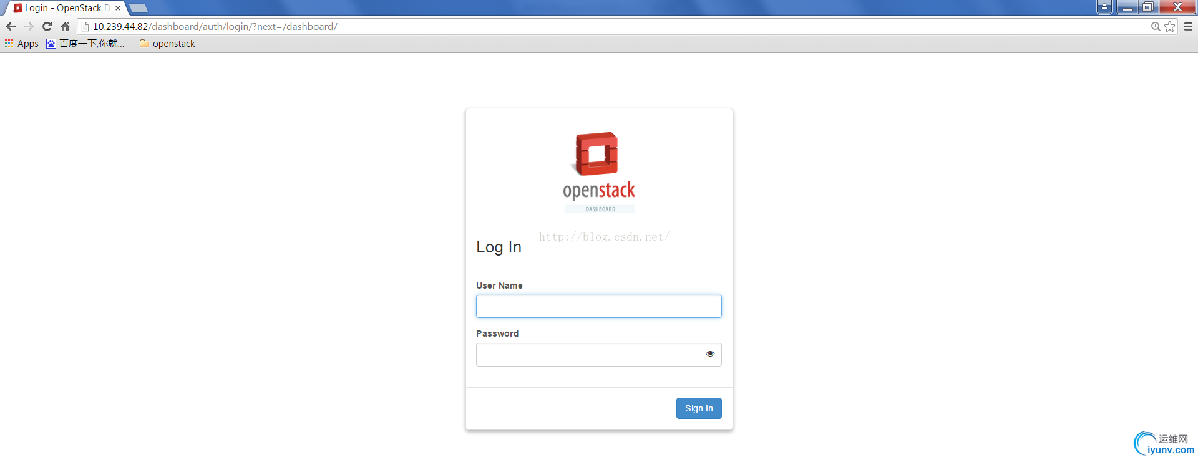
Task: Click the Chrome user profile icon
Action: point(1104,7)
